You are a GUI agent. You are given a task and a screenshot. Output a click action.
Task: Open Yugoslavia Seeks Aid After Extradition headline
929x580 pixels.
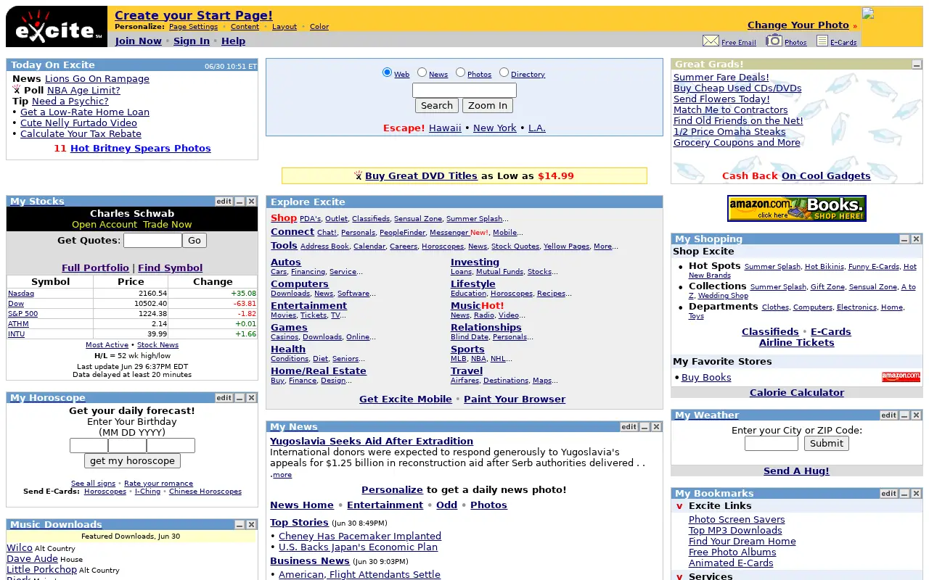pyautogui.click(x=372, y=442)
